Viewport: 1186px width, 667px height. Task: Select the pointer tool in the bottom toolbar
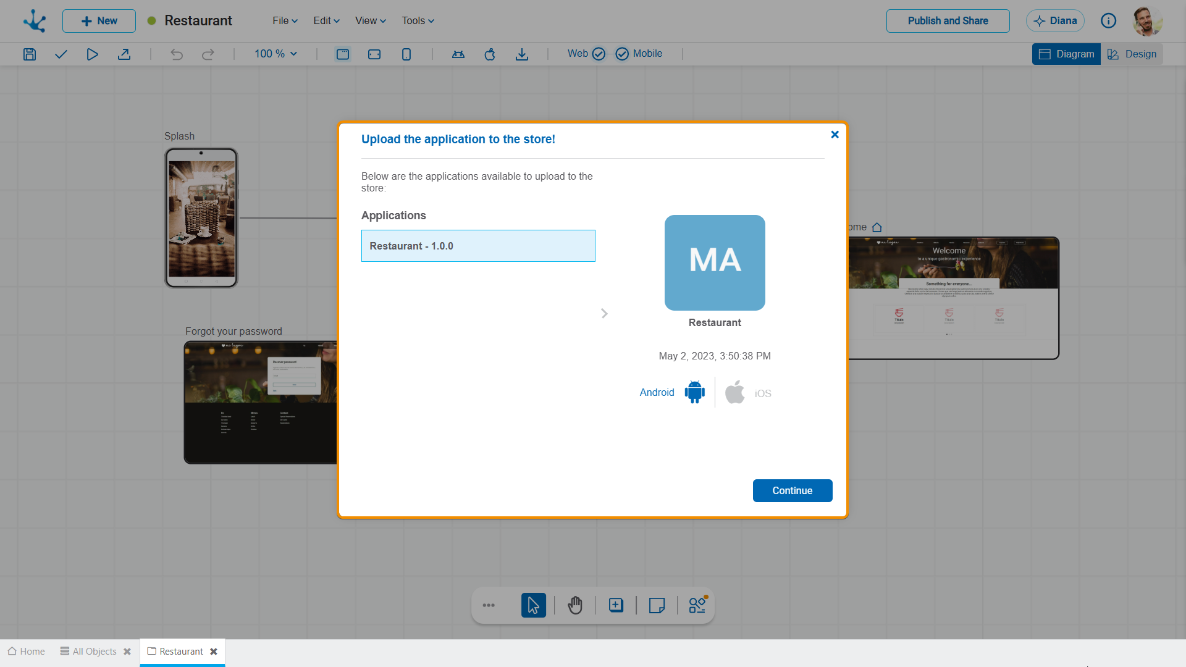[534, 605]
